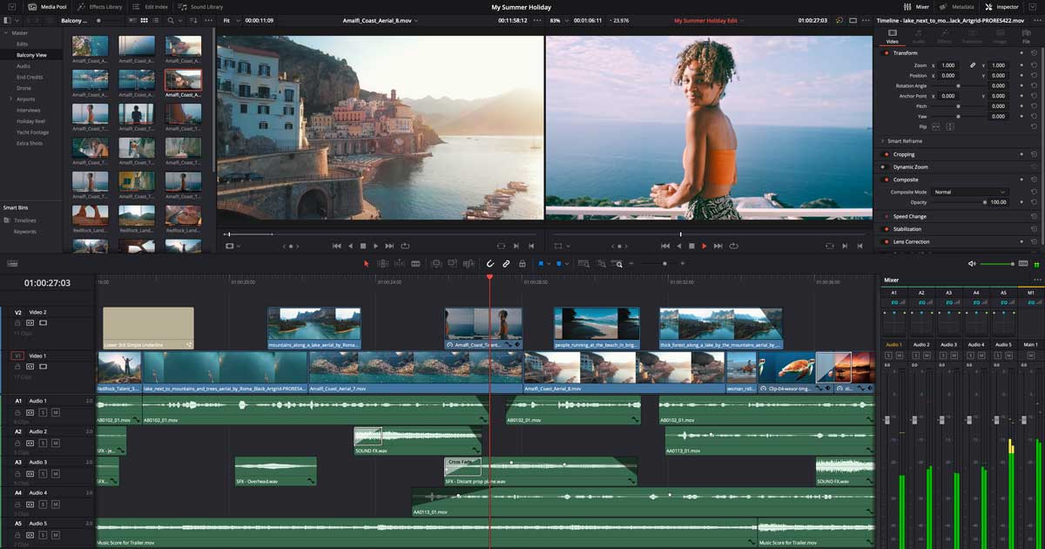Screen dimensions: 1045x549
Task: Open the timeline view options icon
Action: click(x=12, y=263)
